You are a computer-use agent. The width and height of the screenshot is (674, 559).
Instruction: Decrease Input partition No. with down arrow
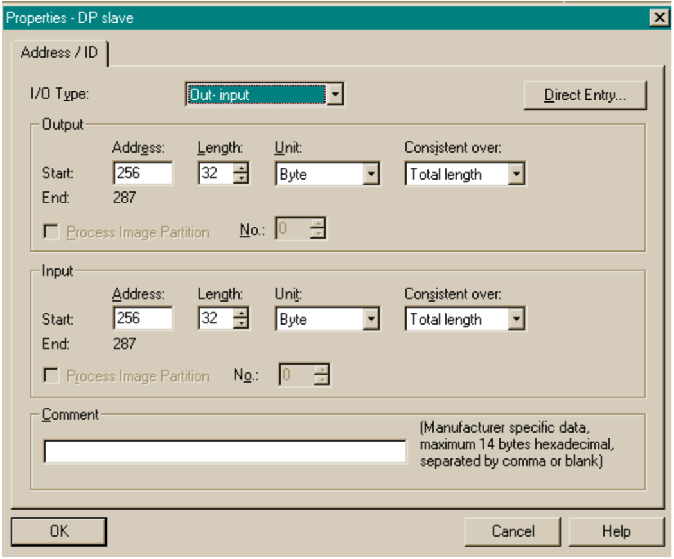(x=321, y=379)
